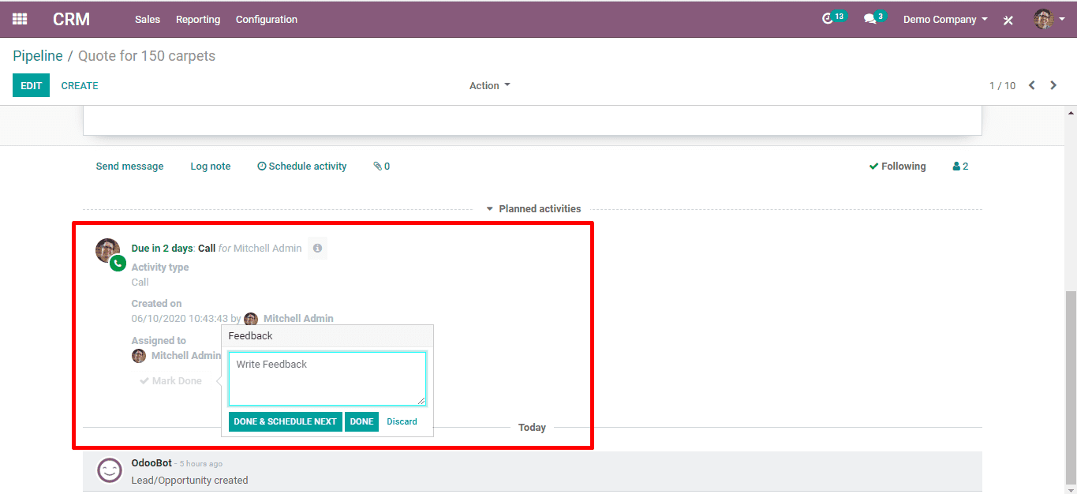Go to next record with right chevron
The height and width of the screenshot is (494, 1077).
[1053, 85]
